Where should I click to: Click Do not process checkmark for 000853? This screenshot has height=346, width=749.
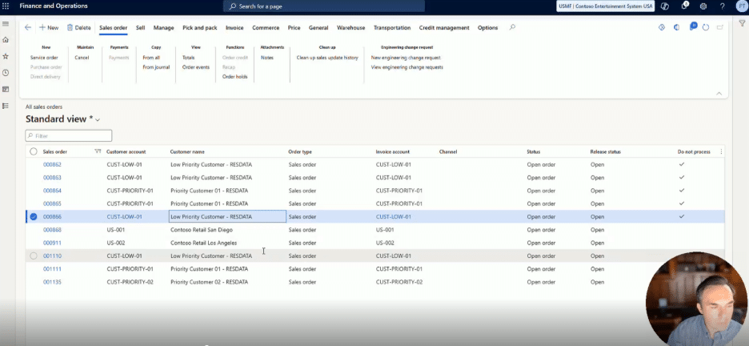click(682, 177)
